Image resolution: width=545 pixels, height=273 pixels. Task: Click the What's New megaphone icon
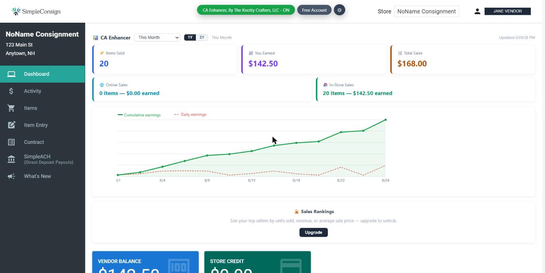coord(11,176)
